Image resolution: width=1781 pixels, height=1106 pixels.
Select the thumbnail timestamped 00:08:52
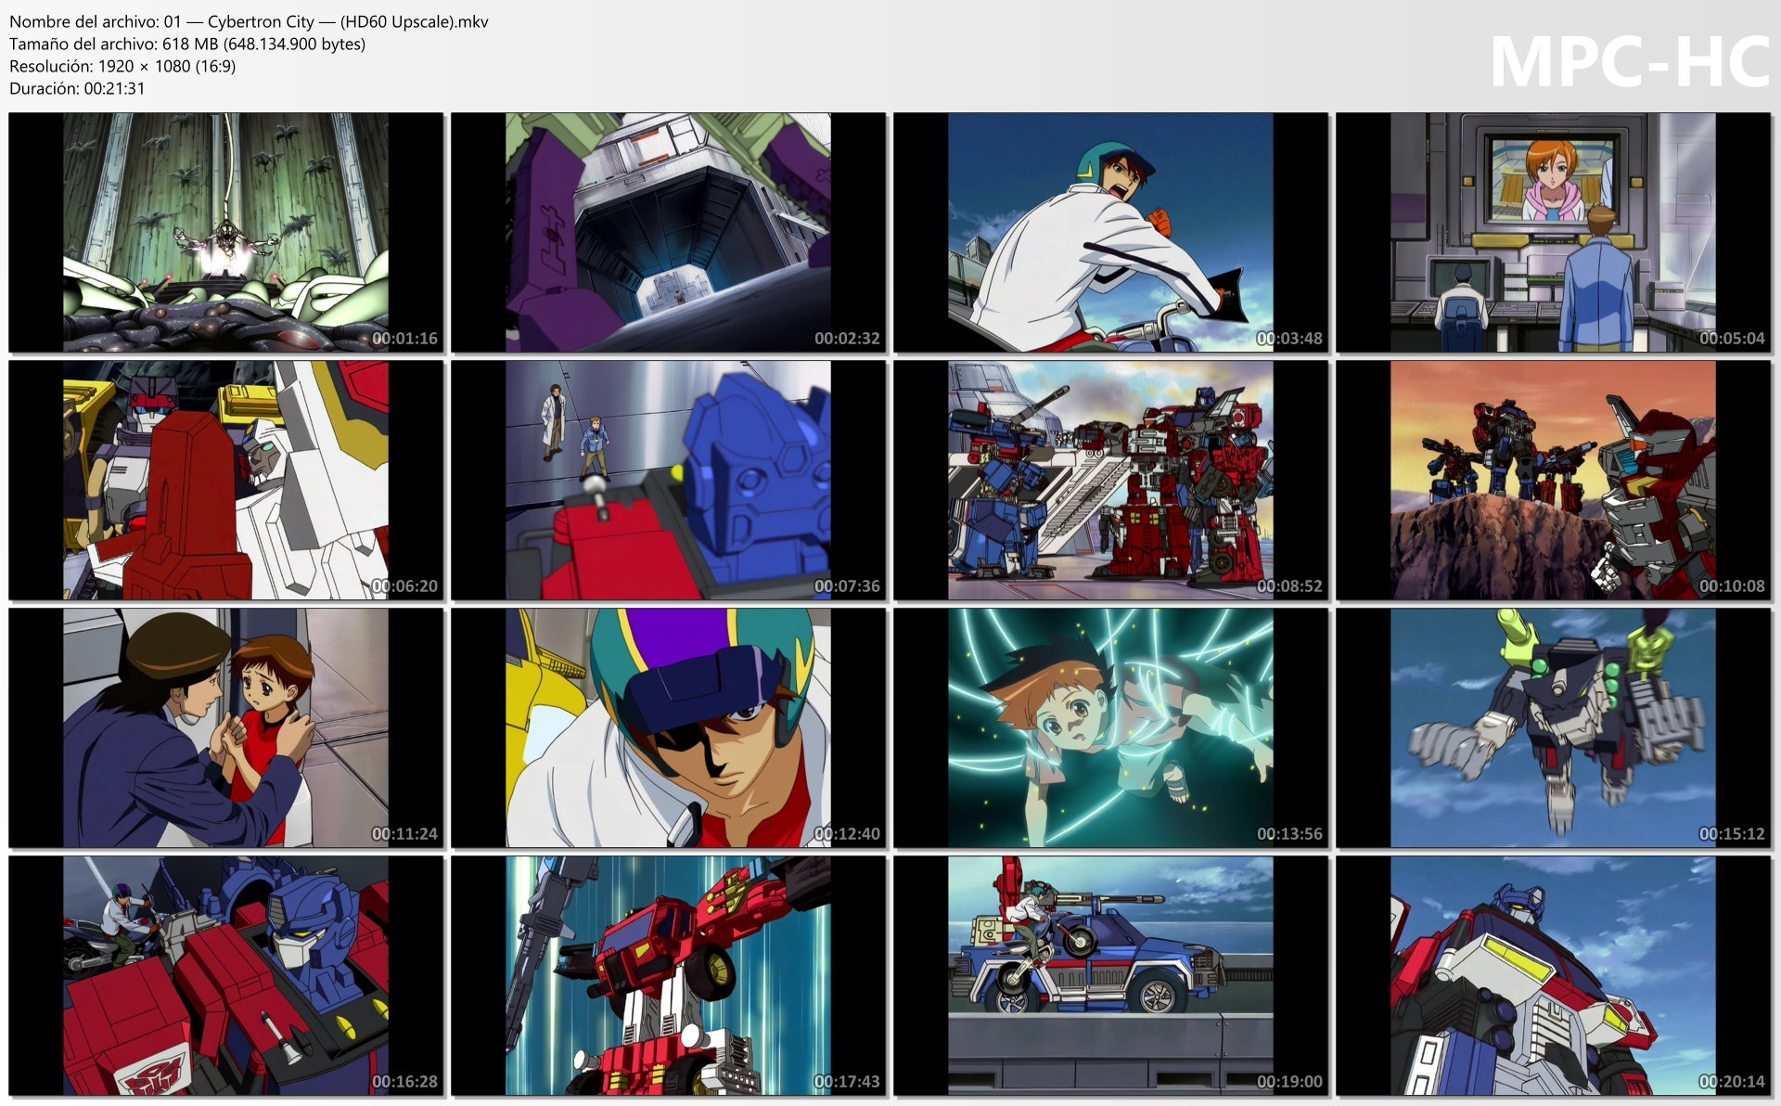(1111, 480)
